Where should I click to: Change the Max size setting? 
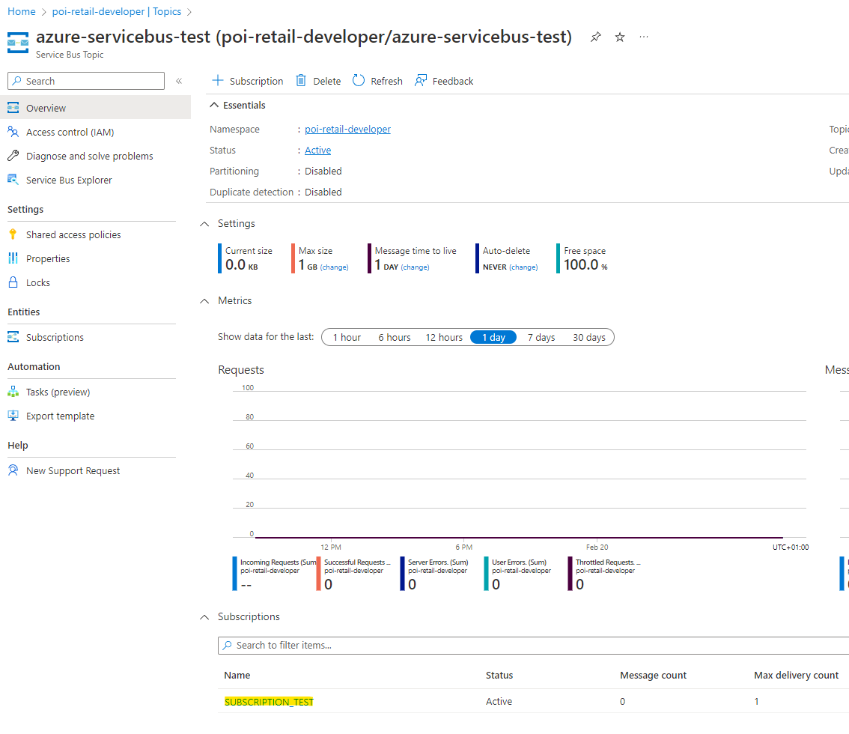click(x=334, y=267)
